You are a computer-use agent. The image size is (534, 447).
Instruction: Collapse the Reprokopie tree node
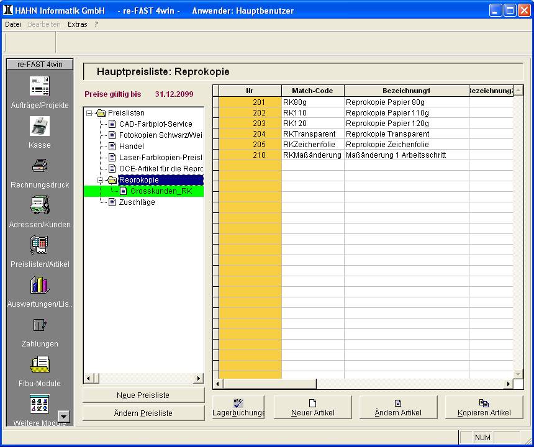(x=100, y=180)
